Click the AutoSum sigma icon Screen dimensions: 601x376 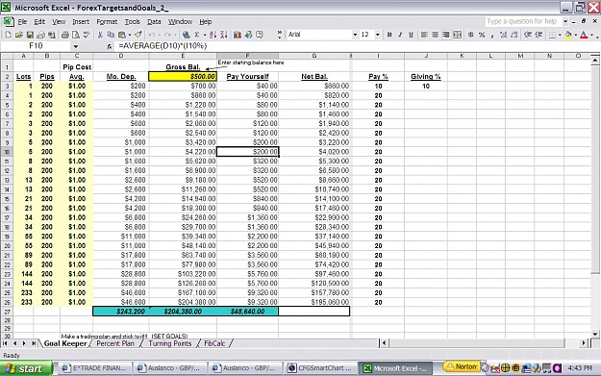point(196,35)
